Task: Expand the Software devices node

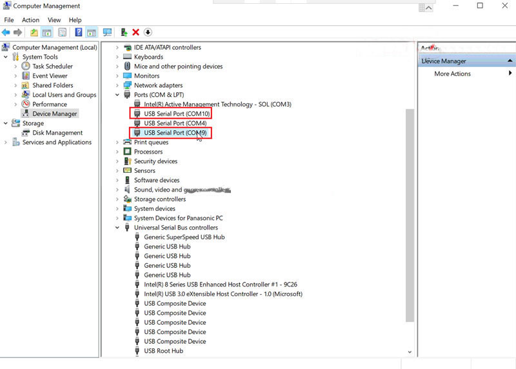Action: (x=117, y=180)
